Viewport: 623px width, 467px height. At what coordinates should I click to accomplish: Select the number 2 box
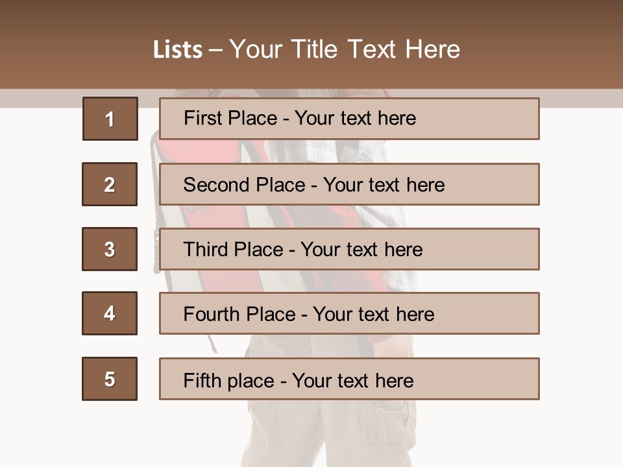click(x=110, y=184)
